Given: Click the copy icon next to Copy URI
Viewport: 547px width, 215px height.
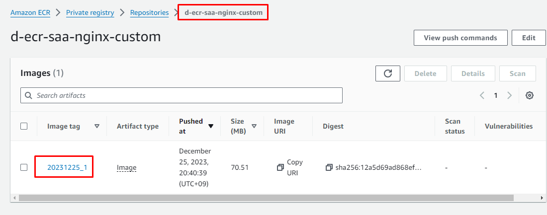Looking at the screenshot, I should (280, 167).
